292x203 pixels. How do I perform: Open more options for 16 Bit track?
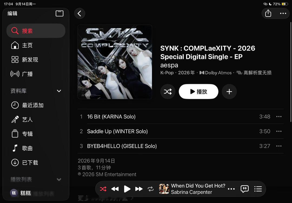point(279,117)
